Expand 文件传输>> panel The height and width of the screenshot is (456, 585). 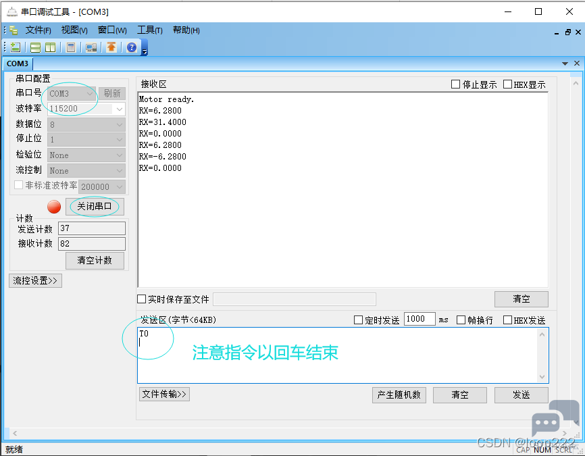[x=165, y=394]
